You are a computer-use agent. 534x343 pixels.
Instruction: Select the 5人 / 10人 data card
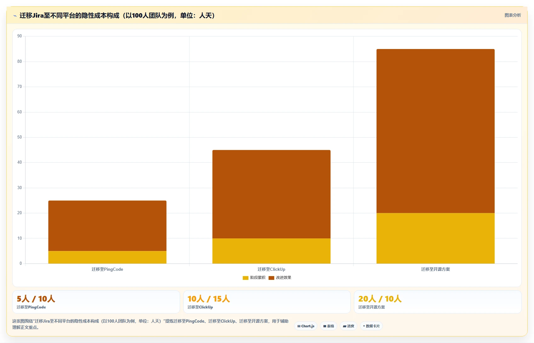(x=96, y=302)
